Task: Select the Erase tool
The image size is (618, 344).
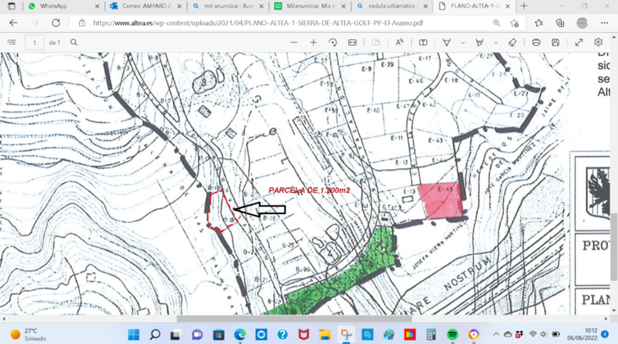Action: click(x=512, y=42)
